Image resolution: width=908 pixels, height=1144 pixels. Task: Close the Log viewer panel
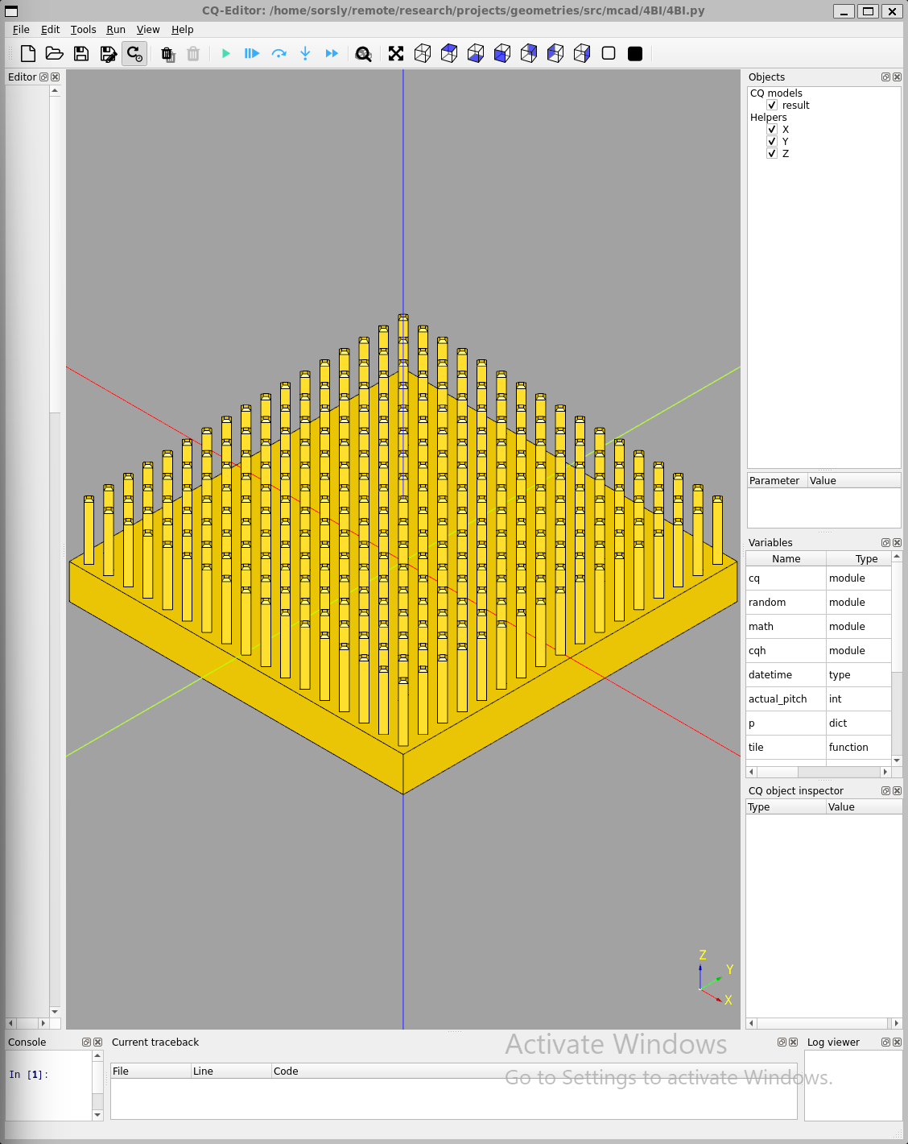pyautogui.click(x=897, y=1042)
